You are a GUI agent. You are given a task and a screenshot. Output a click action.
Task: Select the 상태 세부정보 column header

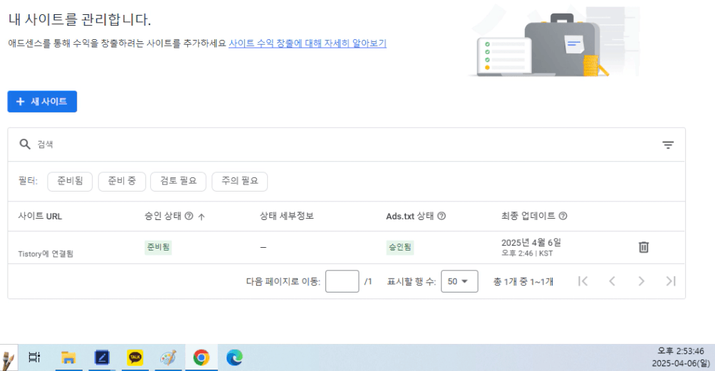pyautogui.click(x=287, y=216)
